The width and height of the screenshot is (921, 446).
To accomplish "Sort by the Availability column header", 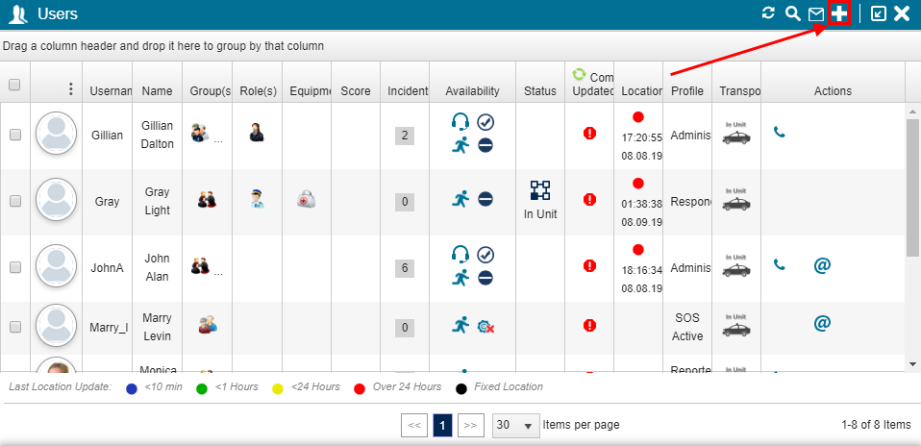I will [472, 91].
